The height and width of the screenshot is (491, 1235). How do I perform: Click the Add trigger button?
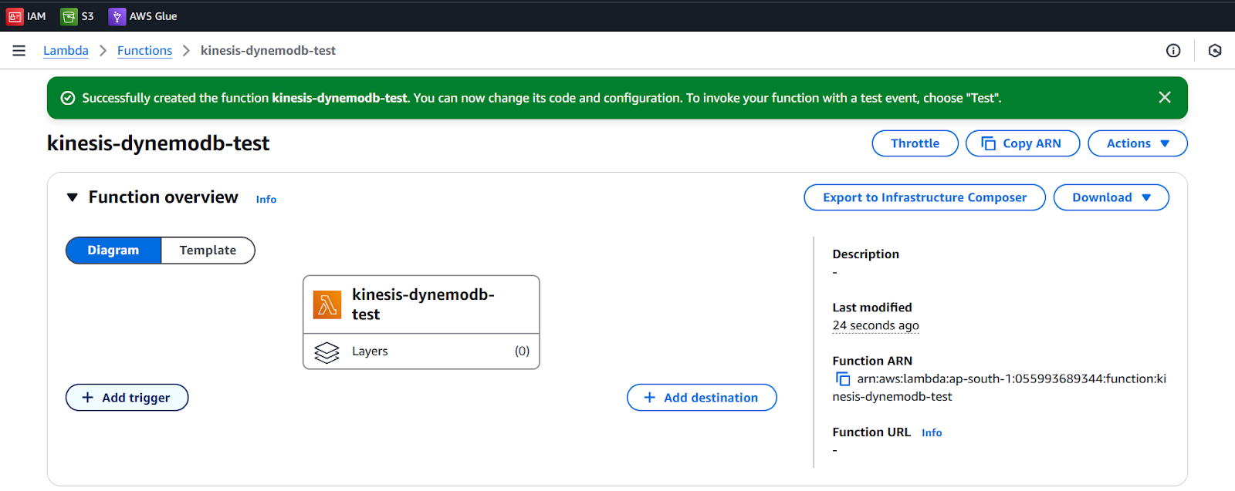pyautogui.click(x=127, y=398)
